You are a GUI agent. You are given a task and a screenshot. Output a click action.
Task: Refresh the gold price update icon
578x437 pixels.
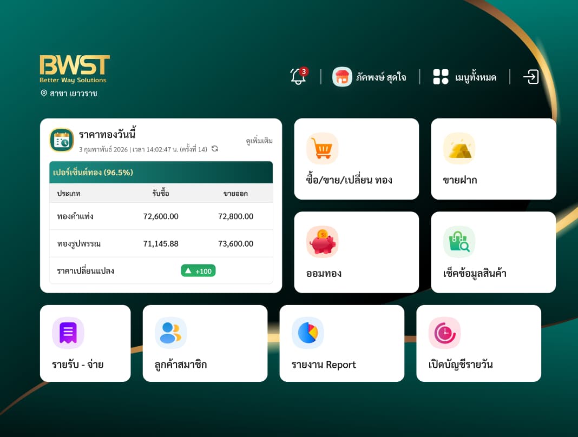point(214,149)
